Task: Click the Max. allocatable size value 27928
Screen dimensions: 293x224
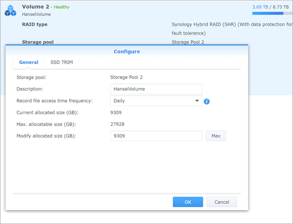Action: pyautogui.click(x=117, y=124)
